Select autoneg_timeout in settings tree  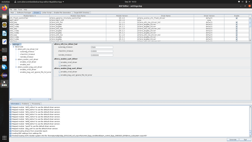pos(27,52)
